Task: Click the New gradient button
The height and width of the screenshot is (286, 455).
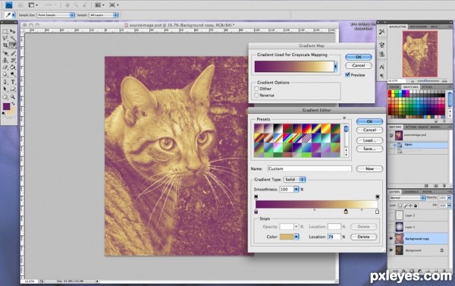Action: 369,168
